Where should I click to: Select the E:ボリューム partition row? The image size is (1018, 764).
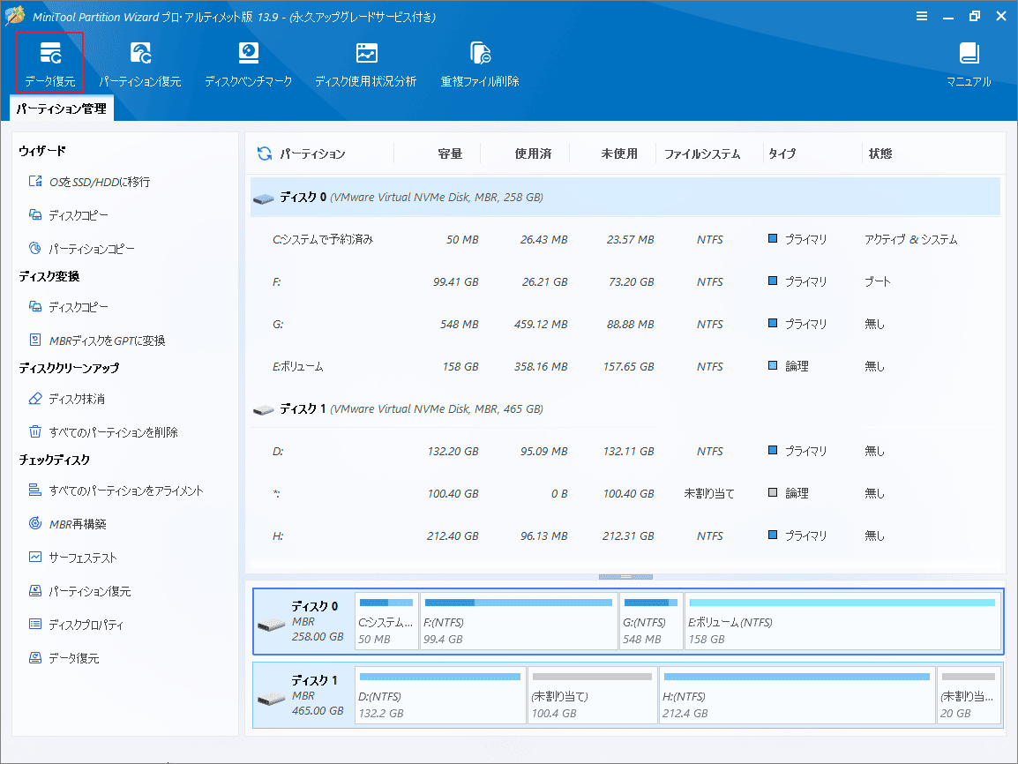click(x=625, y=367)
